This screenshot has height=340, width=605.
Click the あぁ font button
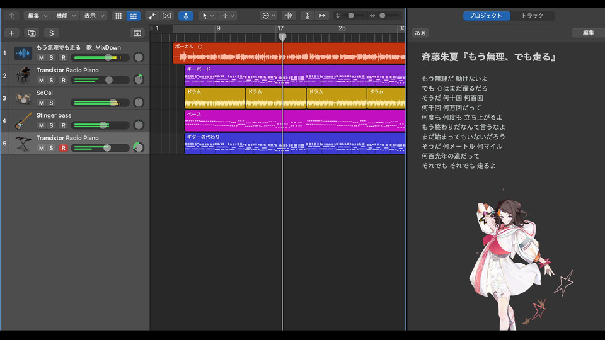point(420,33)
